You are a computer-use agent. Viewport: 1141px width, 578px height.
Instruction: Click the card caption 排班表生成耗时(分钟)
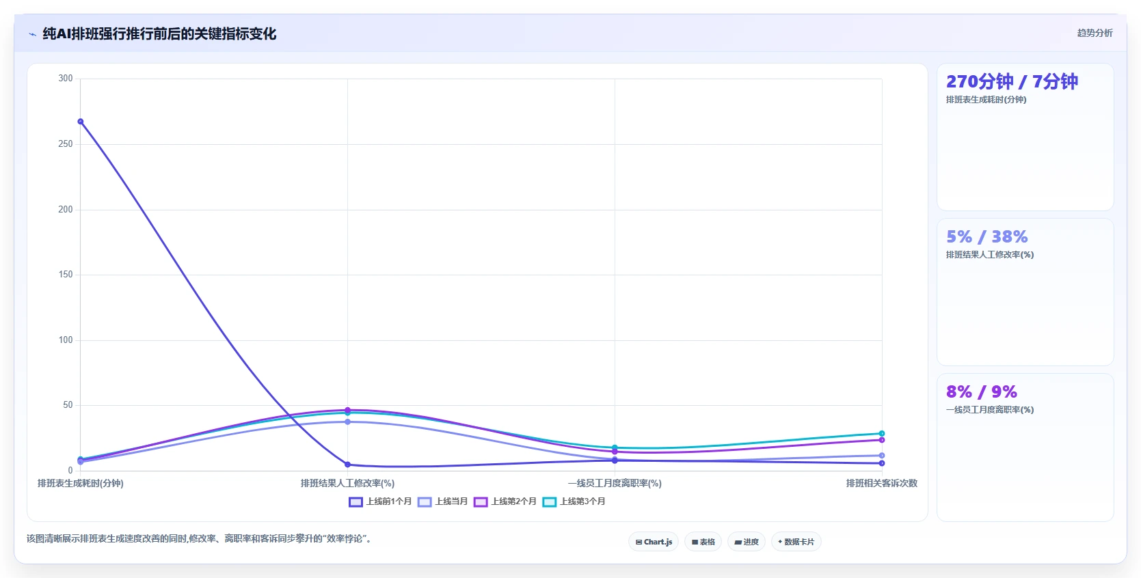click(986, 100)
